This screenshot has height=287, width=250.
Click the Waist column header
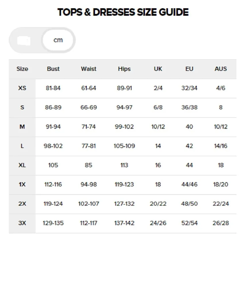[x=89, y=69]
